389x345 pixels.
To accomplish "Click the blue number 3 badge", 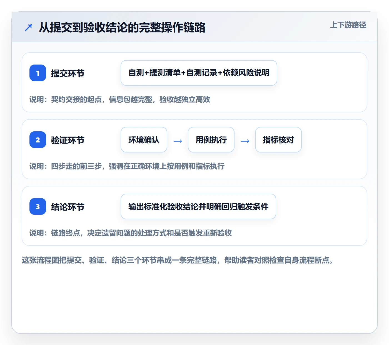I will 38,206.
